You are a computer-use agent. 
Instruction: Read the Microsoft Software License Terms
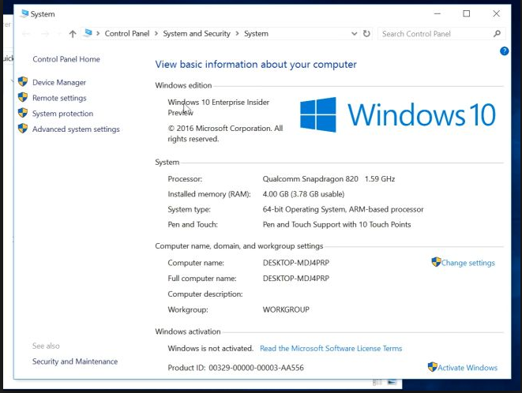coord(331,348)
